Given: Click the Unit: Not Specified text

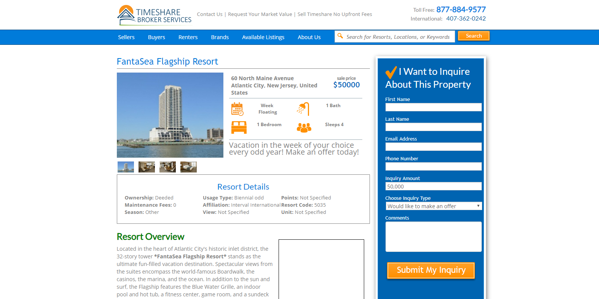Looking at the screenshot, I should tap(304, 212).
